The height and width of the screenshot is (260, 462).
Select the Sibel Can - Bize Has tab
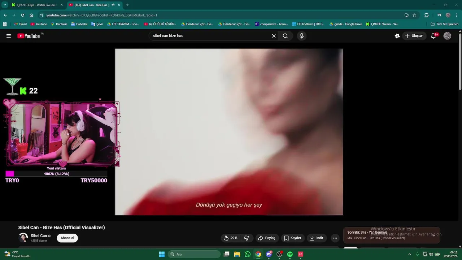click(x=94, y=5)
